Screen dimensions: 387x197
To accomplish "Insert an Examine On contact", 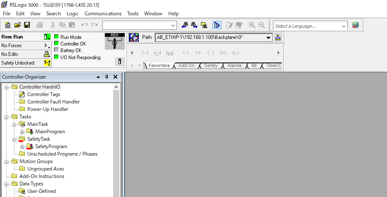I will click(185, 53).
